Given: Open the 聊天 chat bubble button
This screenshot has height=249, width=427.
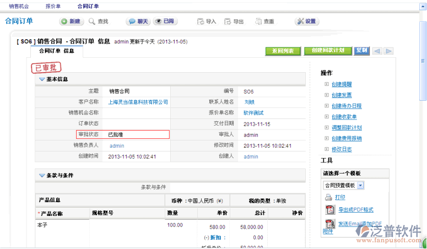Looking at the screenshot, I should [138, 21].
